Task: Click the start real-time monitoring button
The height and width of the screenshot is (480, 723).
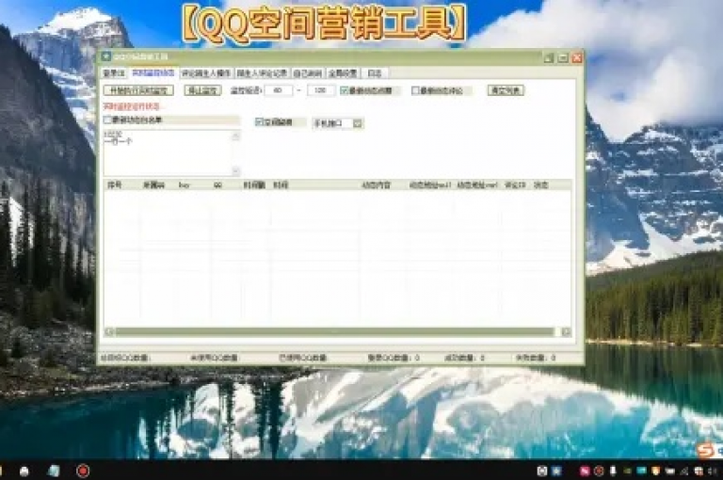Action: click(138, 90)
